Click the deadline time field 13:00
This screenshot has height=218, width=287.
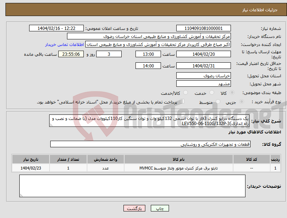148,54
